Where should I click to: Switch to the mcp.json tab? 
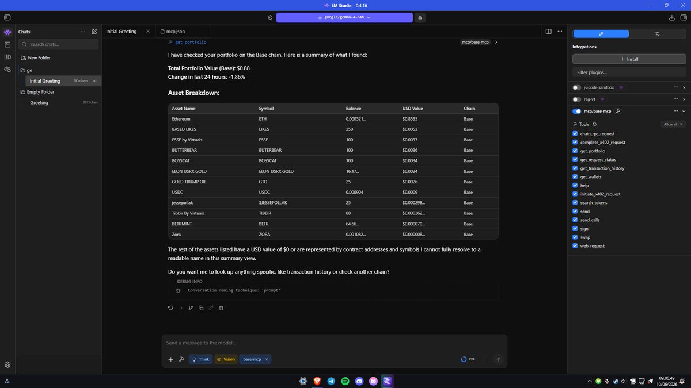point(175,32)
